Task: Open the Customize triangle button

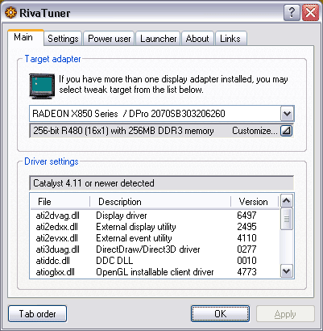Action: (287, 131)
